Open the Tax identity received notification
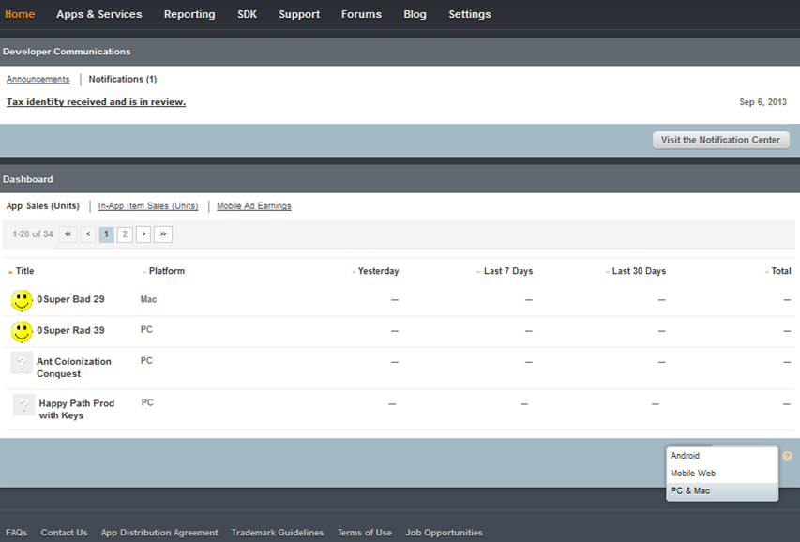 pyautogui.click(x=96, y=102)
